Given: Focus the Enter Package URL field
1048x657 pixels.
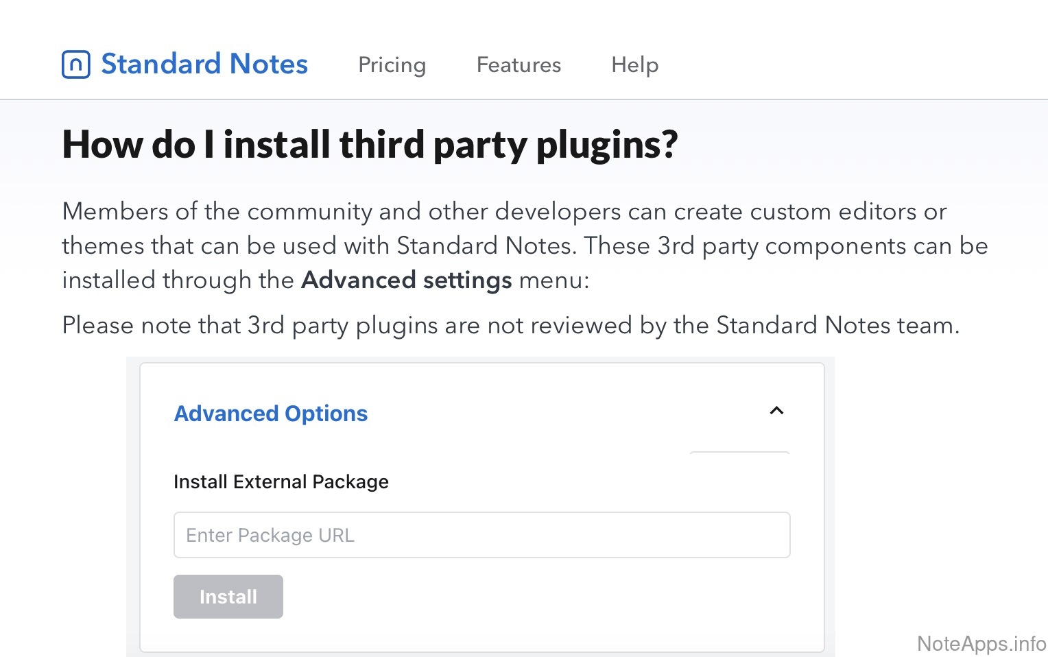Looking at the screenshot, I should pyautogui.click(x=481, y=535).
